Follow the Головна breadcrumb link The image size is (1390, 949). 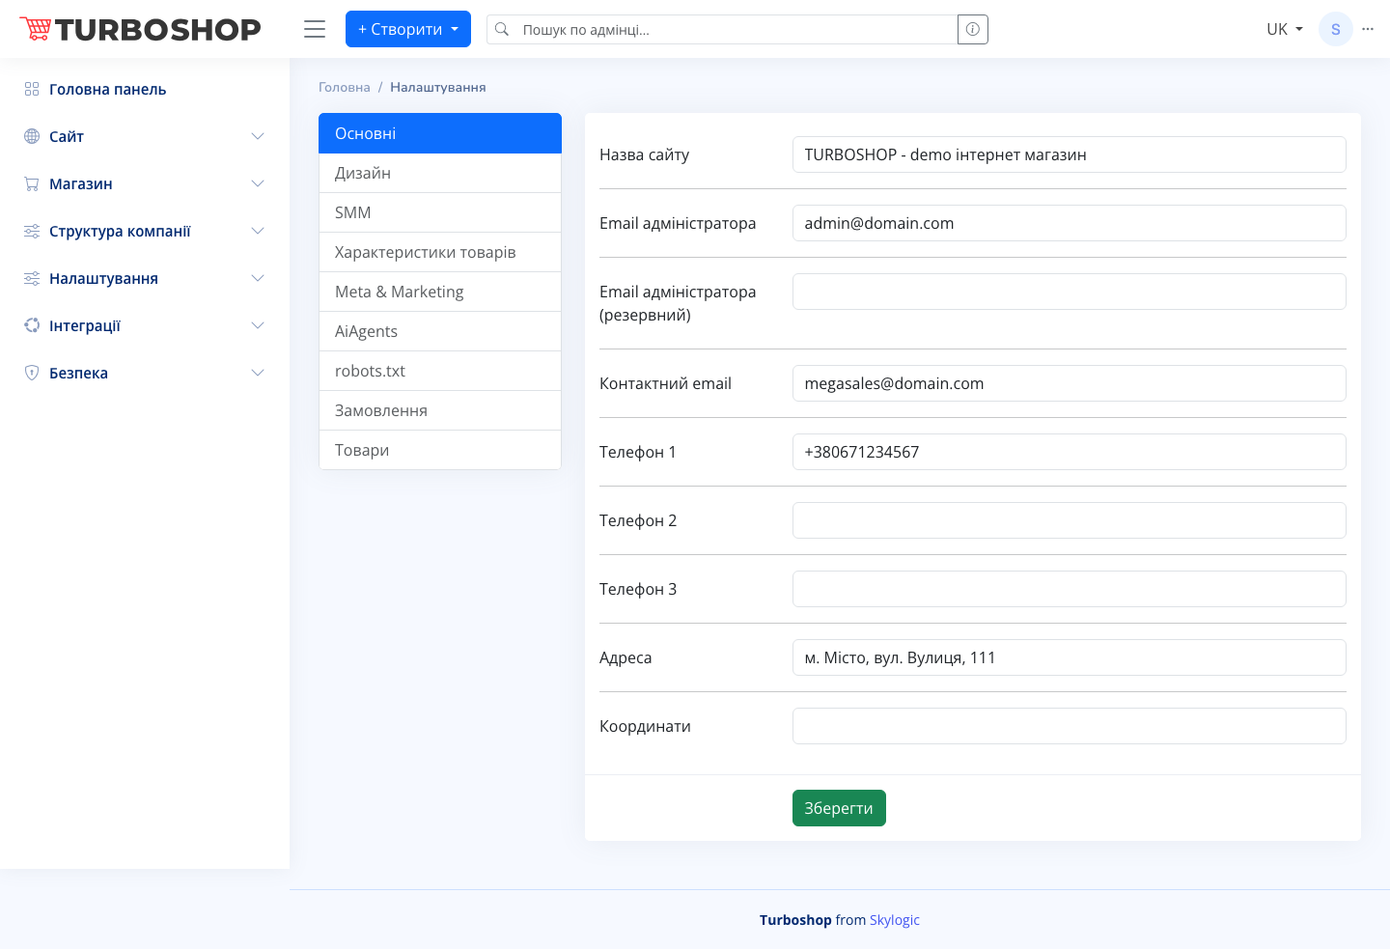[x=345, y=87]
